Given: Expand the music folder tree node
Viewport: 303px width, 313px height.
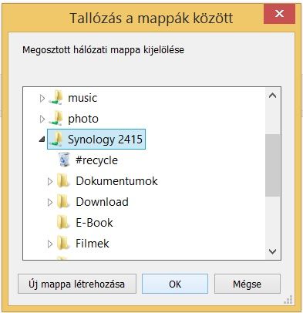Looking at the screenshot, I should 42,98.
